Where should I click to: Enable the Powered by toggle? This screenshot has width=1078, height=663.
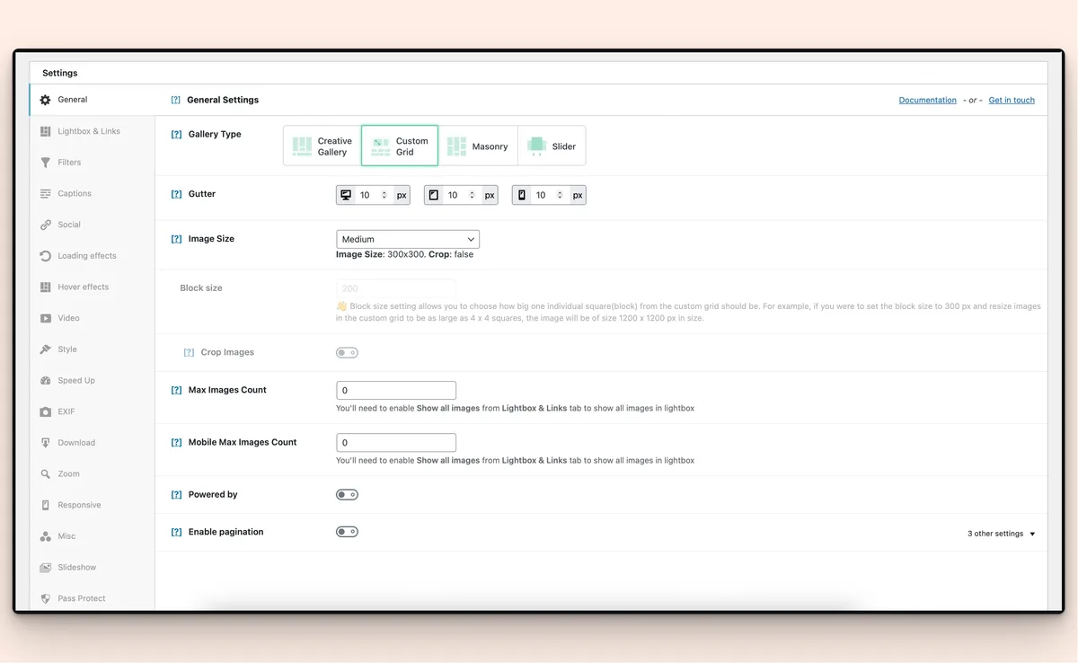pos(347,495)
